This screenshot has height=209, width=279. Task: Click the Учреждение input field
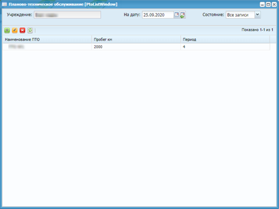click(68, 15)
